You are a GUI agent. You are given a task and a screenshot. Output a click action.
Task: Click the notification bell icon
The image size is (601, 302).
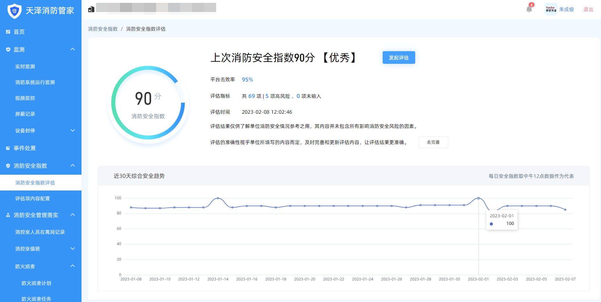click(529, 9)
